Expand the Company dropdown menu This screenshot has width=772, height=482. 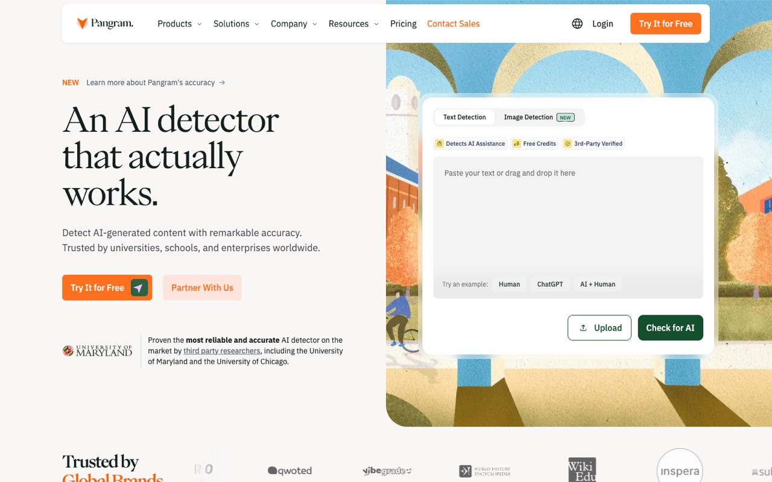[x=294, y=23]
